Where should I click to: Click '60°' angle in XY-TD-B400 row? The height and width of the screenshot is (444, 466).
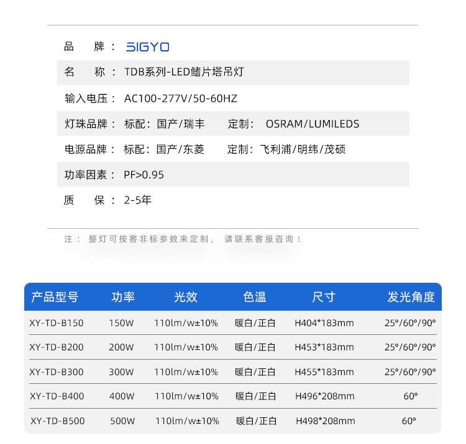point(411,396)
